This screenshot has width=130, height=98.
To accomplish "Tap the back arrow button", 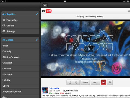I will [45, 5].
